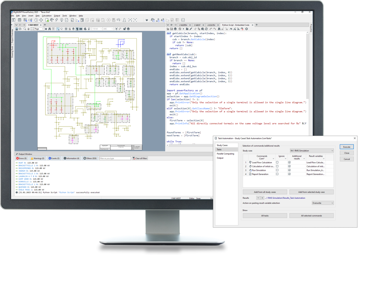Open the Calculation menu
This screenshot has height=289, width=367.
click(x=47, y=16)
